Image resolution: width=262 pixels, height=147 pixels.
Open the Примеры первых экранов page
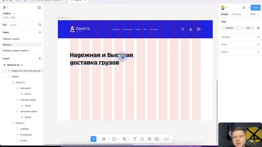click(16, 51)
